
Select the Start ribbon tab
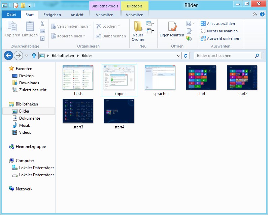tap(30, 15)
